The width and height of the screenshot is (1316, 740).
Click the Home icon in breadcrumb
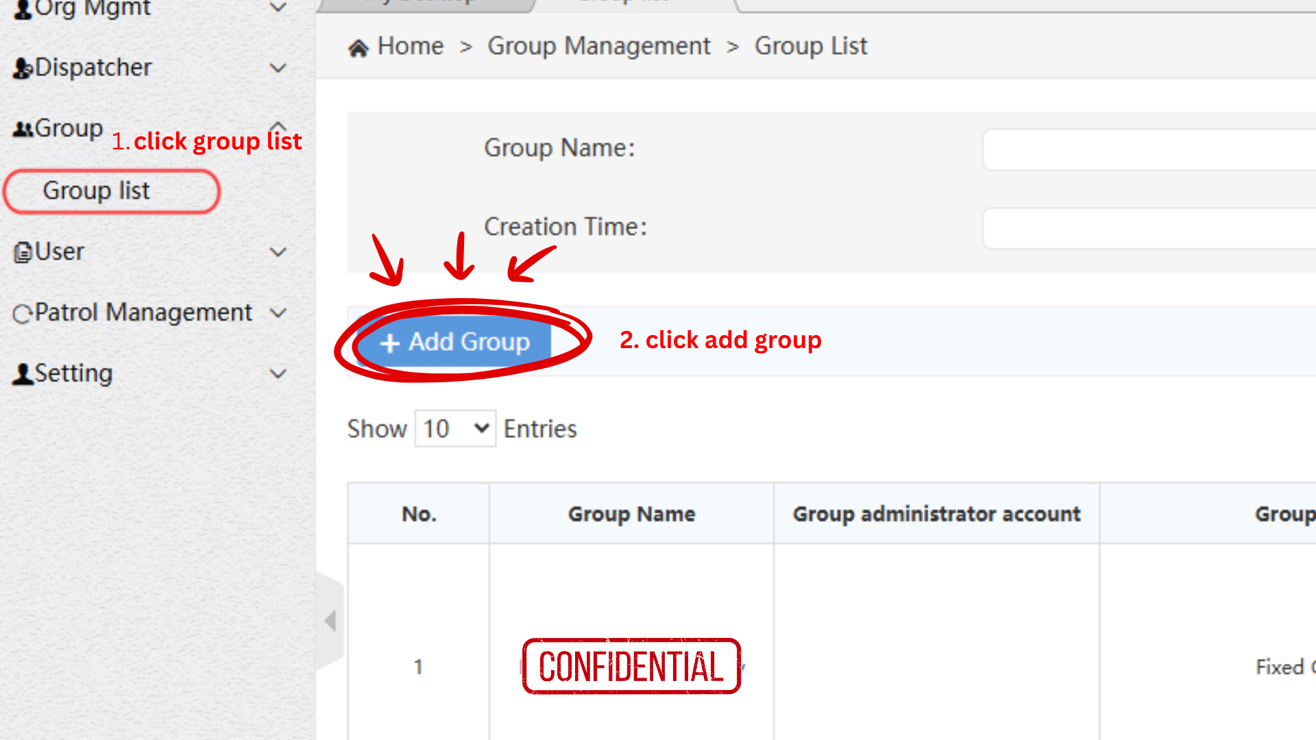[x=358, y=48]
